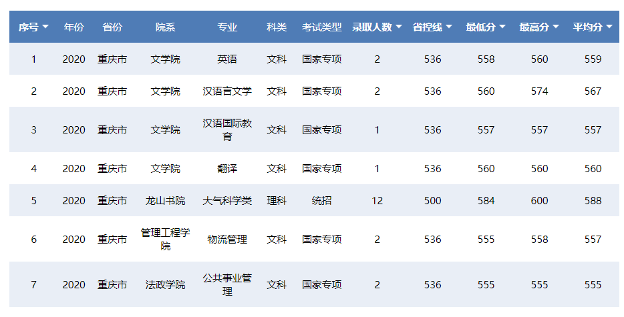Image resolution: width=624 pixels, height=317 pixels.
Task: Select the 汉语国际教育 major cell
Action: pyautogui.click(x=227, y=129)
